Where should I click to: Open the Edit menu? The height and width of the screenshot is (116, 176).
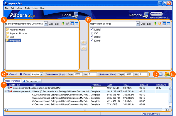13,8
